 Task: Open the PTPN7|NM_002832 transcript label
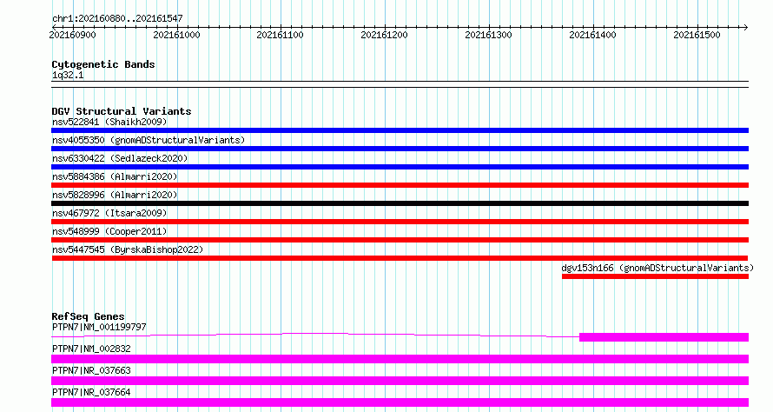[91, 349]
